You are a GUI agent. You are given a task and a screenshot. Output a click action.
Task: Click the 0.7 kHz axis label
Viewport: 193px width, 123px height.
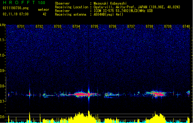click(3, 101)
